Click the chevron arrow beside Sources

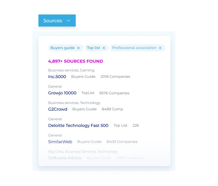coord(68,20)
